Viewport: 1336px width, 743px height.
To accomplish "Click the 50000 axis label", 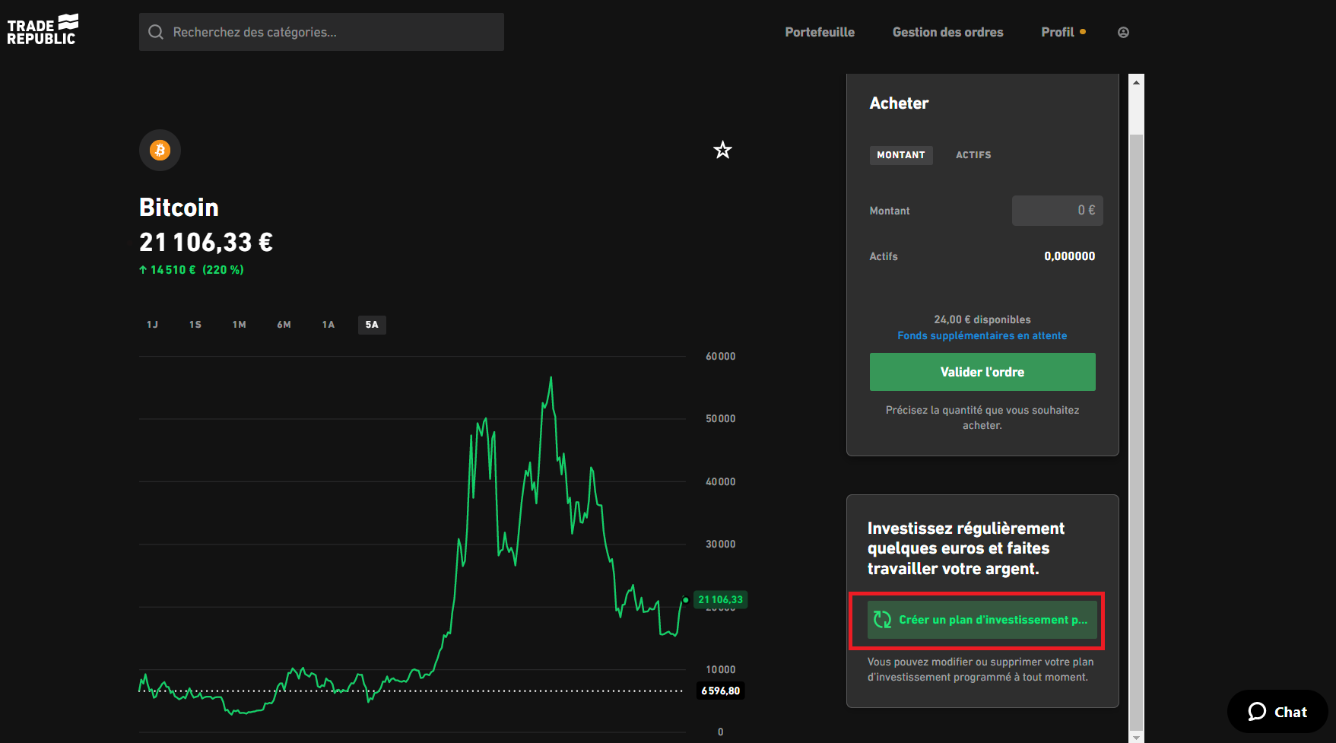I will point(721,418).
